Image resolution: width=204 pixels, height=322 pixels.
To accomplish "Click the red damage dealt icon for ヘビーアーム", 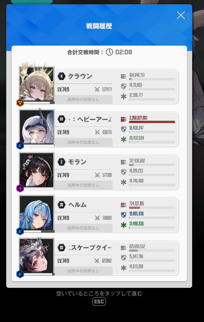I will [x=123, y=119].
